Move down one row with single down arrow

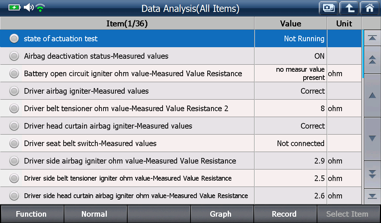(372, 139)
